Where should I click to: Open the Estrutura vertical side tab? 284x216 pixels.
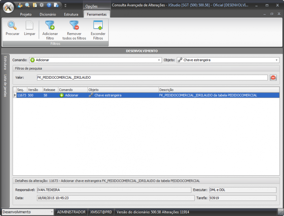[x=5, y=62]
